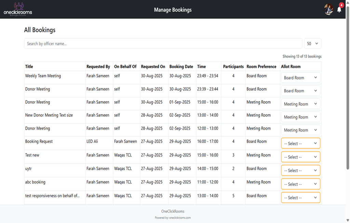Open the room selector for abc booking
The width and height of the screenshot is (350, 223).
[300, 184]
